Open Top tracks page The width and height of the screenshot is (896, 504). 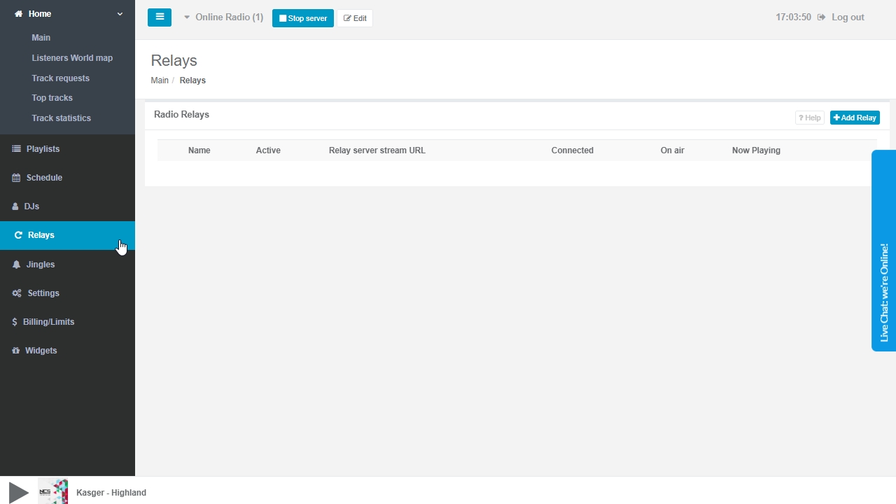coord(52,98)
